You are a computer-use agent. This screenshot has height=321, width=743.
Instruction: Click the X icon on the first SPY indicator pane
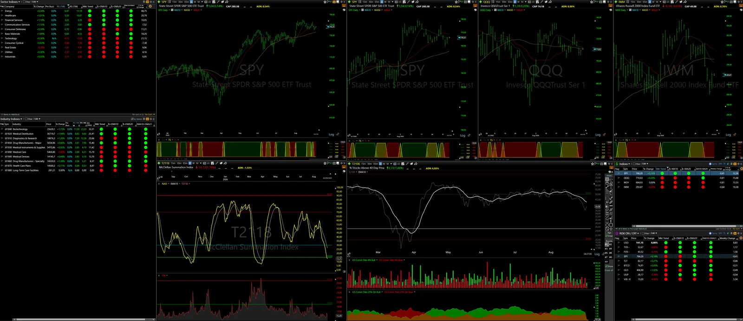coord(159,139)
